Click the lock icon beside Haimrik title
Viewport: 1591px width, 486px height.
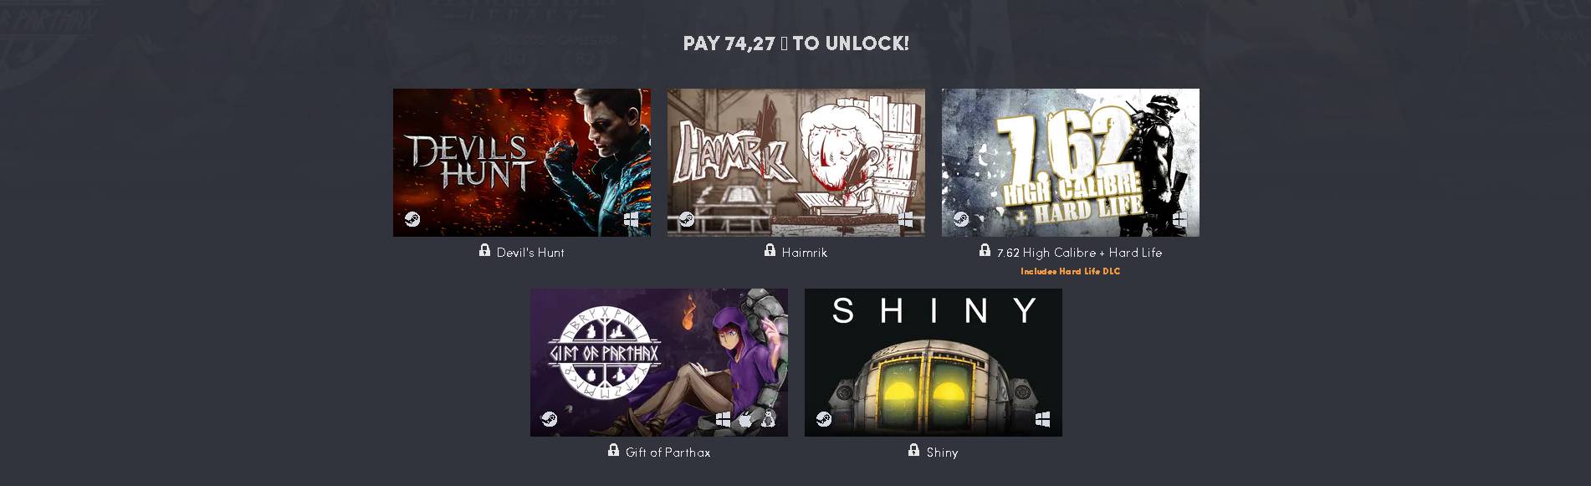tap(770, 250)
